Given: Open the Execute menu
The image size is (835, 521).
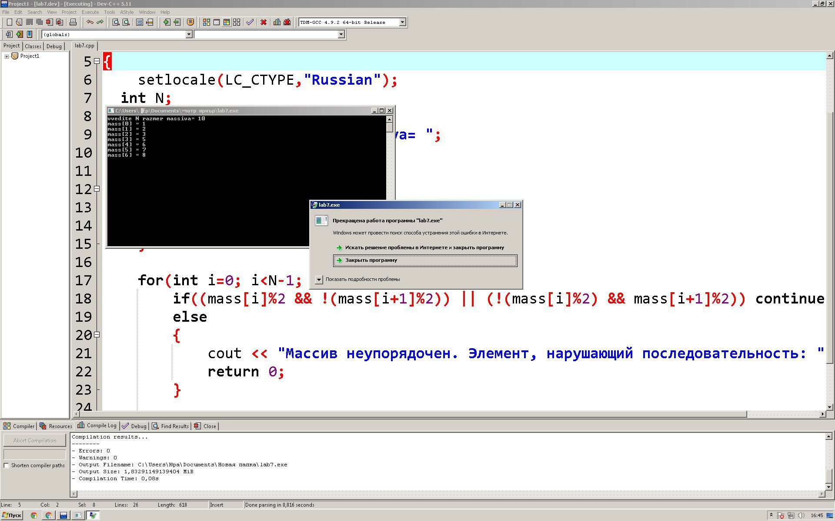Looking at the screenshot, I should (90, 12).
